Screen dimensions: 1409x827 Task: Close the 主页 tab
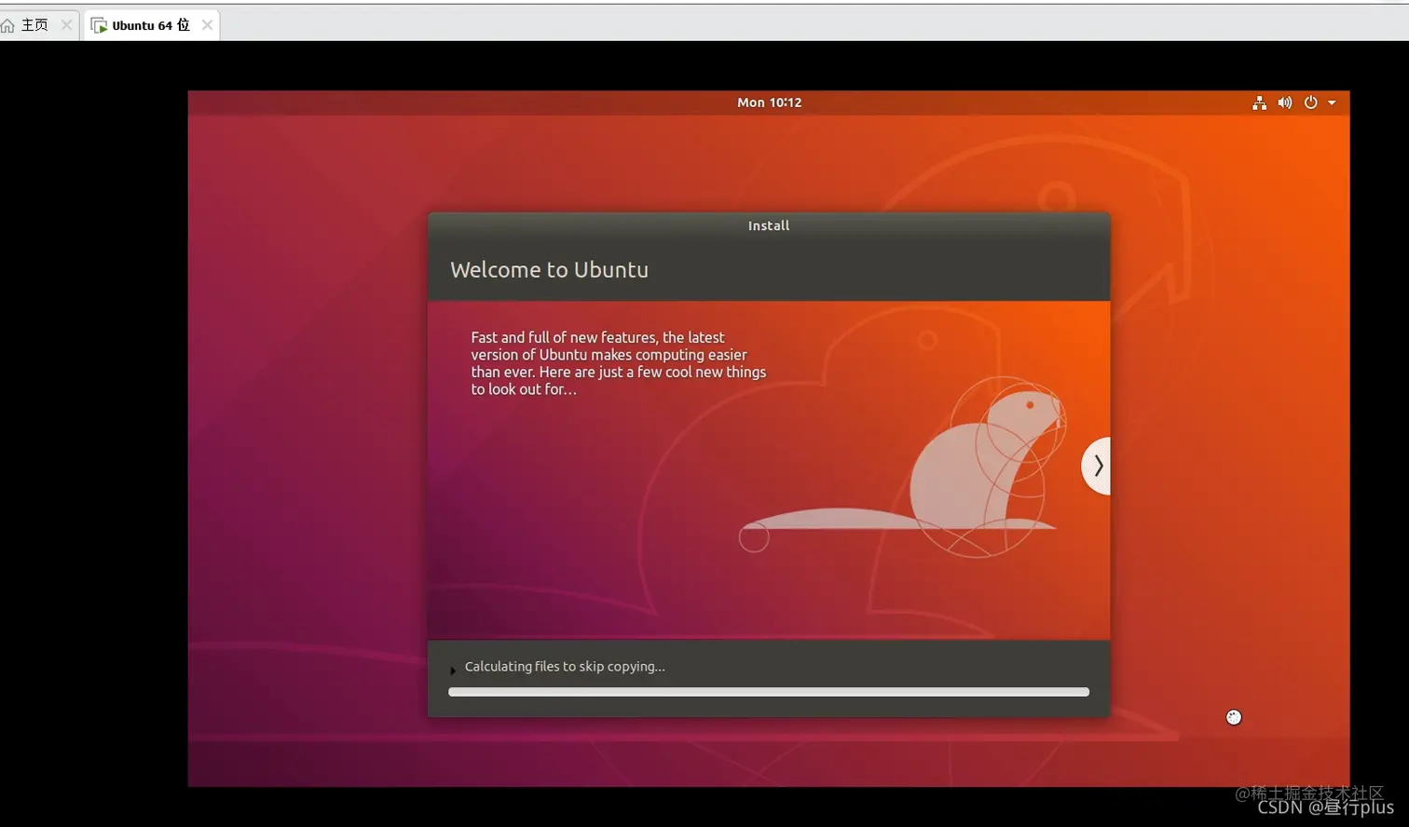[x=66, y=25]
